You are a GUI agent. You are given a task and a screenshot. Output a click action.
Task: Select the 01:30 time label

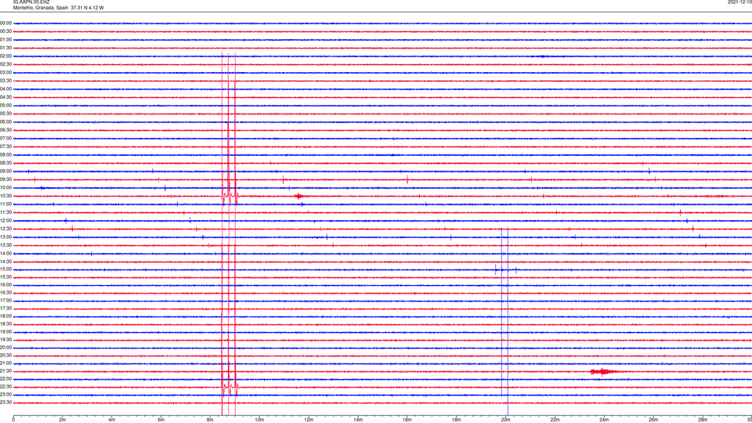5,48
